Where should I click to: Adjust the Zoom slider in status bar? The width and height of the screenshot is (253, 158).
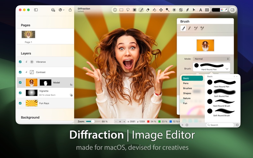coord(93,121)
